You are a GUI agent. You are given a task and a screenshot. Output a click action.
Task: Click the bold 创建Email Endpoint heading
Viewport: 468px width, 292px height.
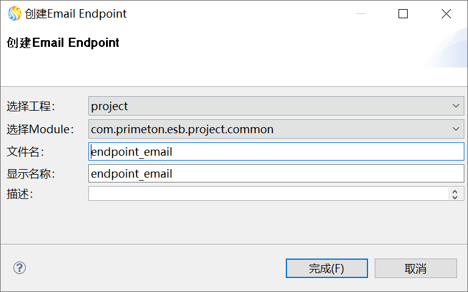point(63,43)
